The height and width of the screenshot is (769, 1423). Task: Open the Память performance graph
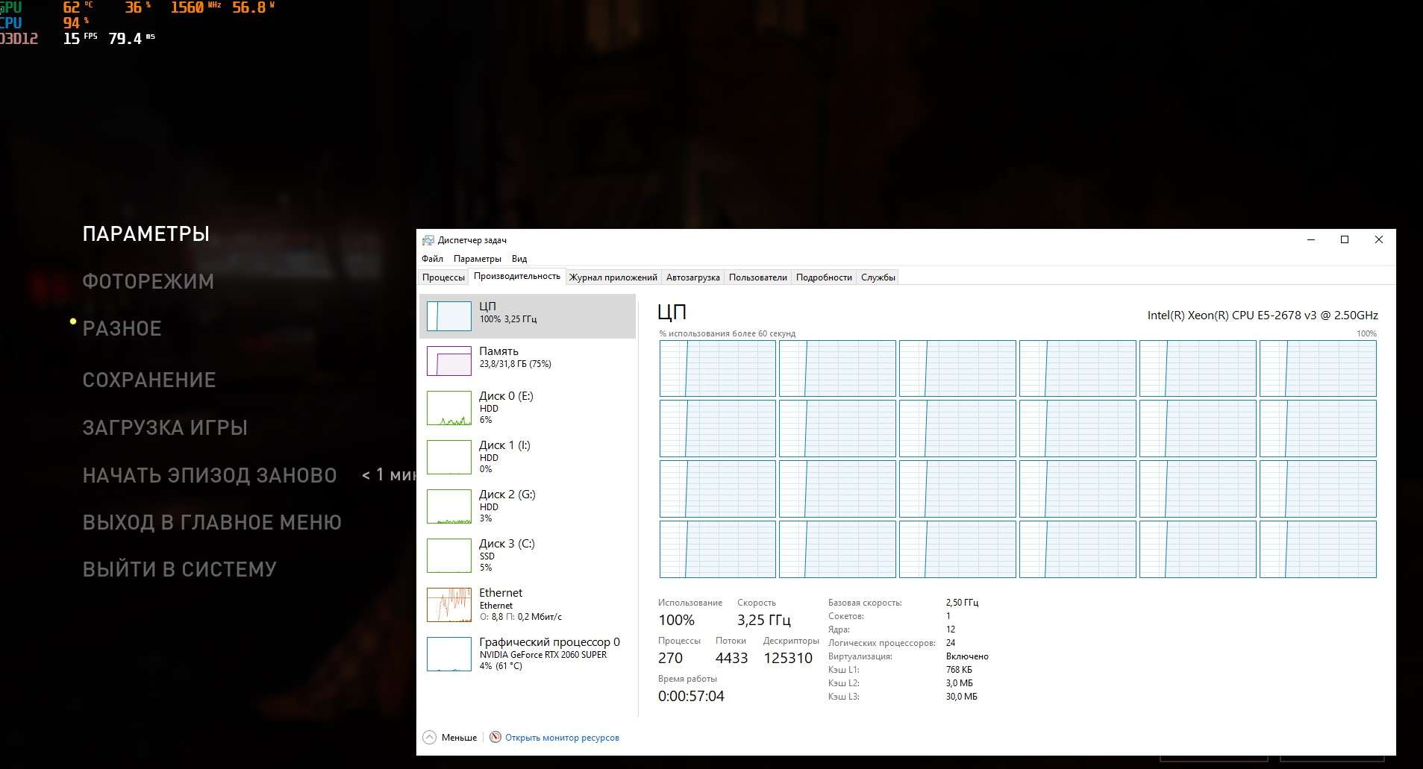point(448,361)
